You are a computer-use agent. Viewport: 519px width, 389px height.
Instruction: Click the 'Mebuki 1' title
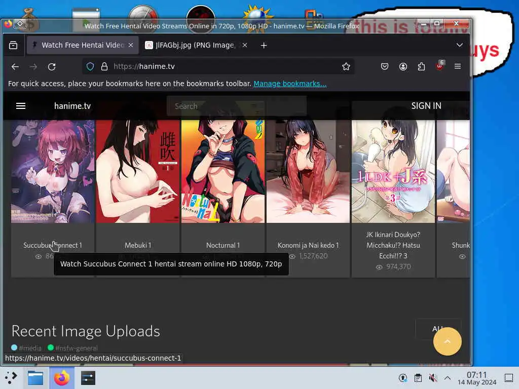tap(138, 246)
